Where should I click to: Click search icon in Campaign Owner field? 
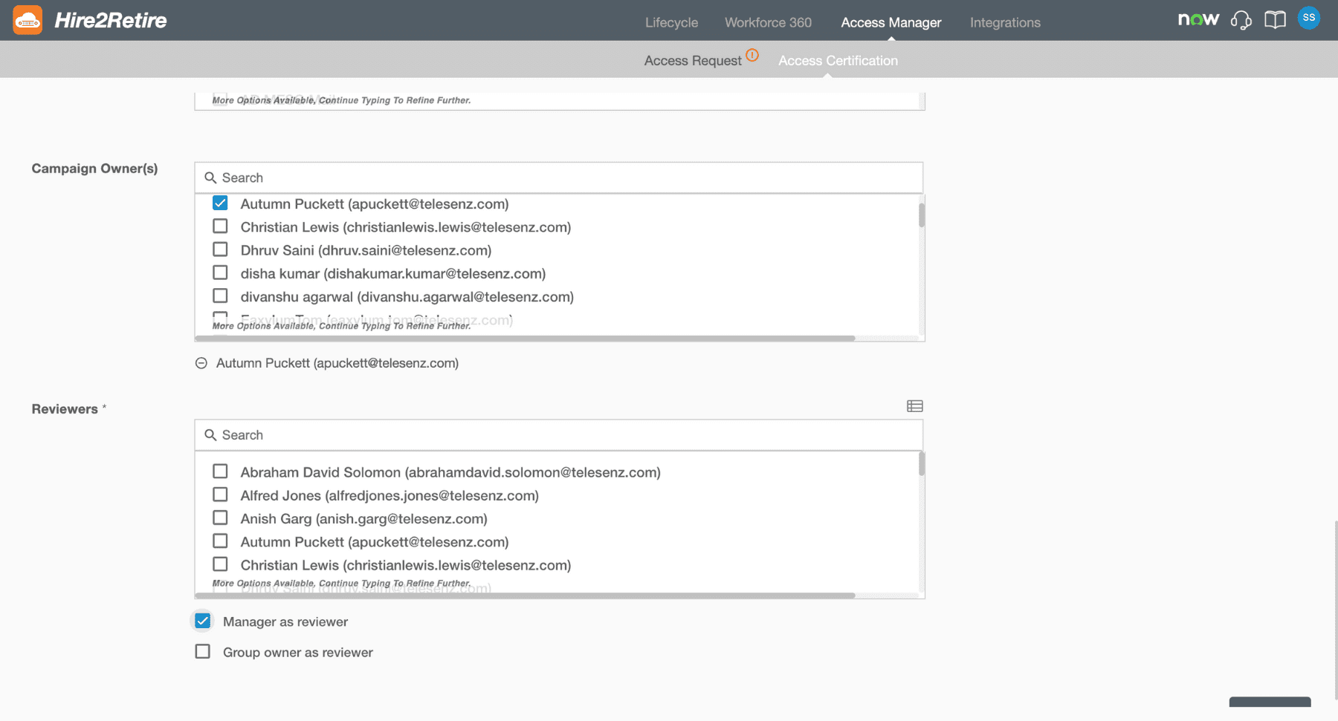point(210,178)
